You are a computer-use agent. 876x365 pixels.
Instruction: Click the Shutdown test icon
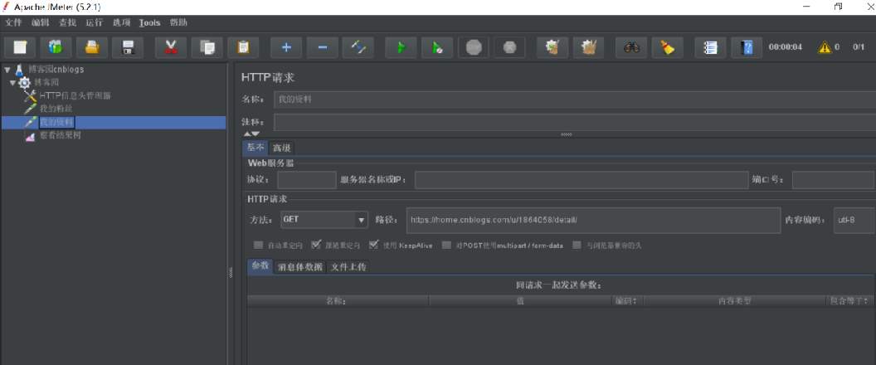[509, 47]
